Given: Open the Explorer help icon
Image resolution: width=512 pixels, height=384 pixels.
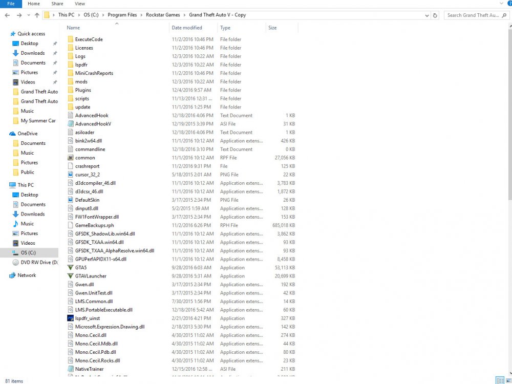Looking at the screenshot, I should pos(509,4).
